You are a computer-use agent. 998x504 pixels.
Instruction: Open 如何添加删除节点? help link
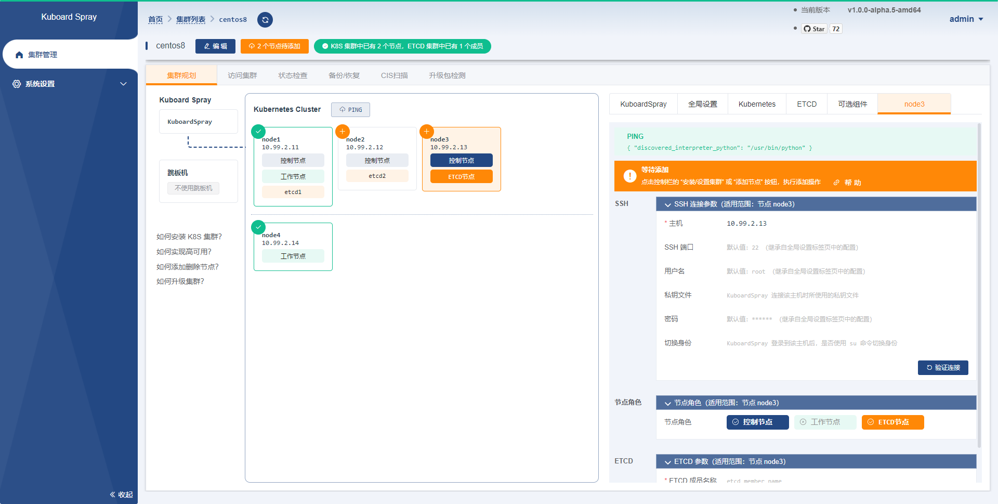188,267
